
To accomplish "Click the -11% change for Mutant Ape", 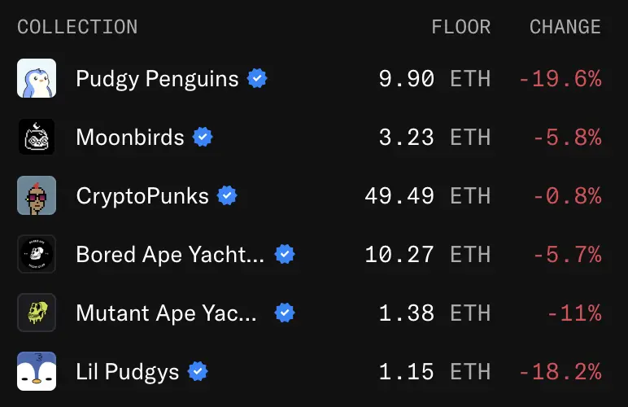I will (574, 313).
